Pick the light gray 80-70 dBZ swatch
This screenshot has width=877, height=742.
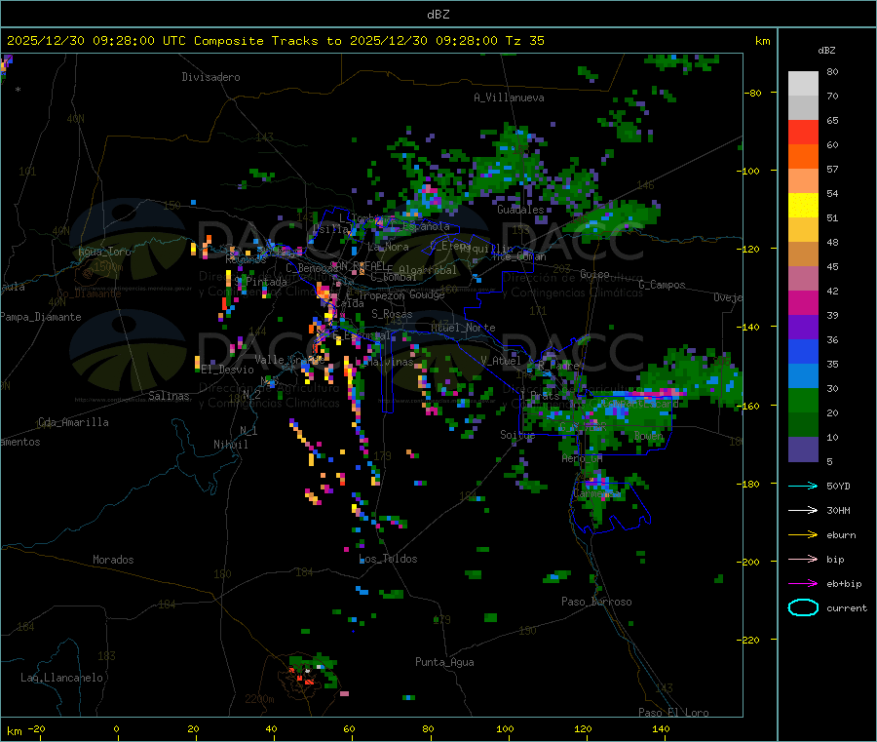tap(803, 84)
